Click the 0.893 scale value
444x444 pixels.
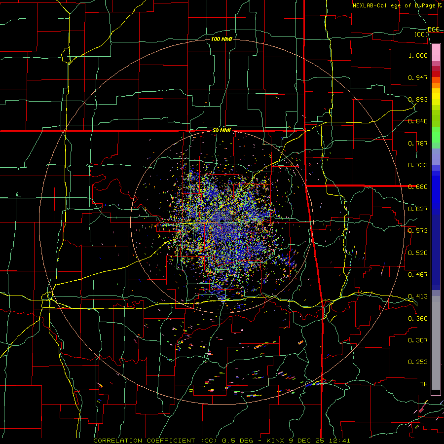pyautogui.click(x=418, y=99)
